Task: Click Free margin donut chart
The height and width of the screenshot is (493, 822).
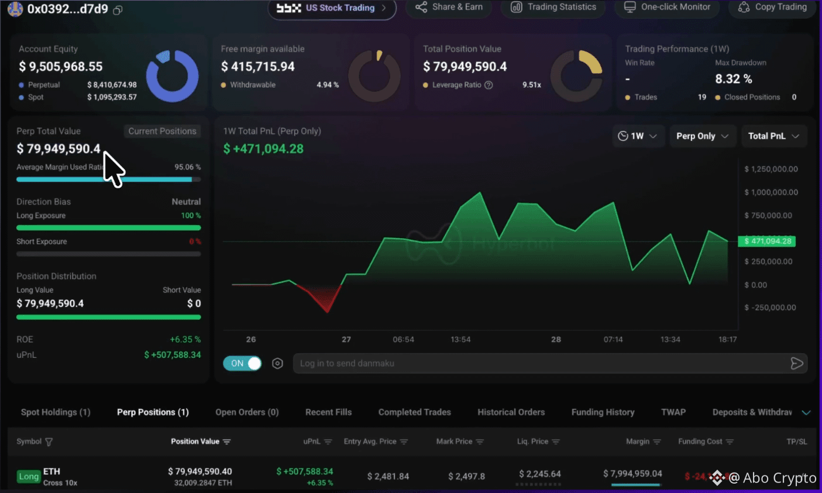Action: point(374,76)
